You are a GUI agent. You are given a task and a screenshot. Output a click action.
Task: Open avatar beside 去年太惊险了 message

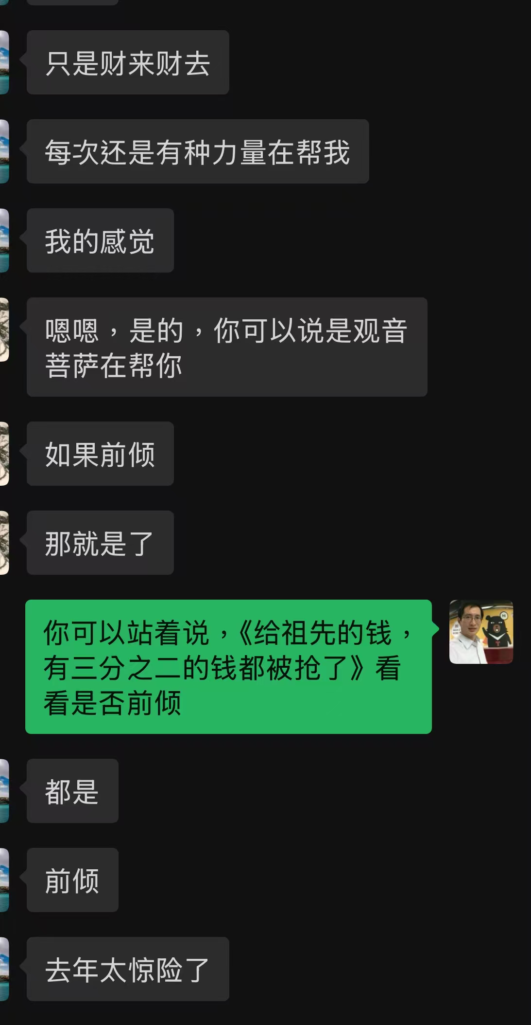pos(4,969)
